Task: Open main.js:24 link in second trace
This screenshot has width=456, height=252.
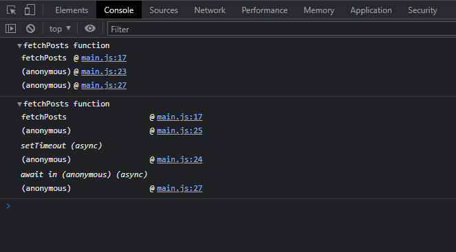Action: coord(180,159)
